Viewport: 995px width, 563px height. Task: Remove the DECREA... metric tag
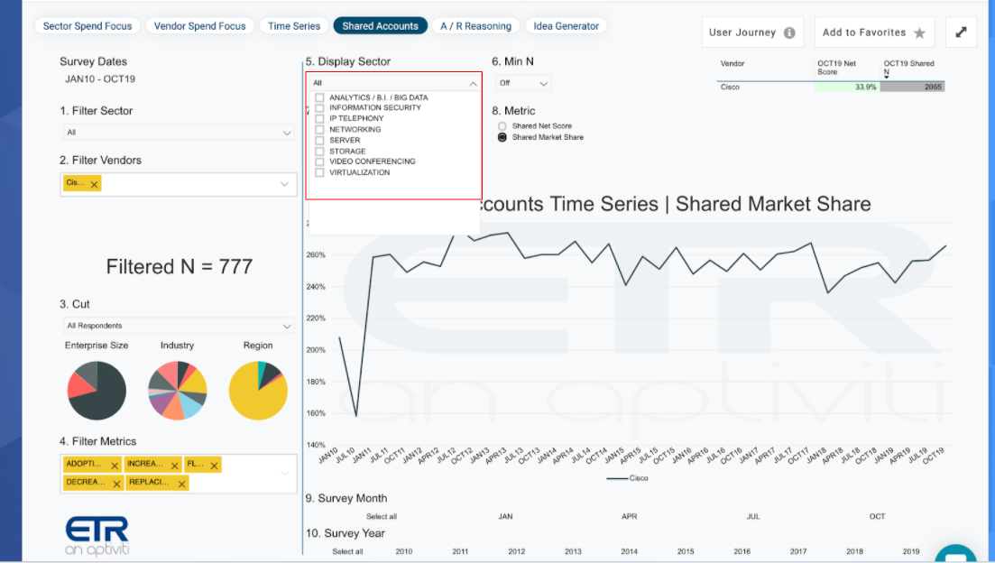(x=116, y=484)
